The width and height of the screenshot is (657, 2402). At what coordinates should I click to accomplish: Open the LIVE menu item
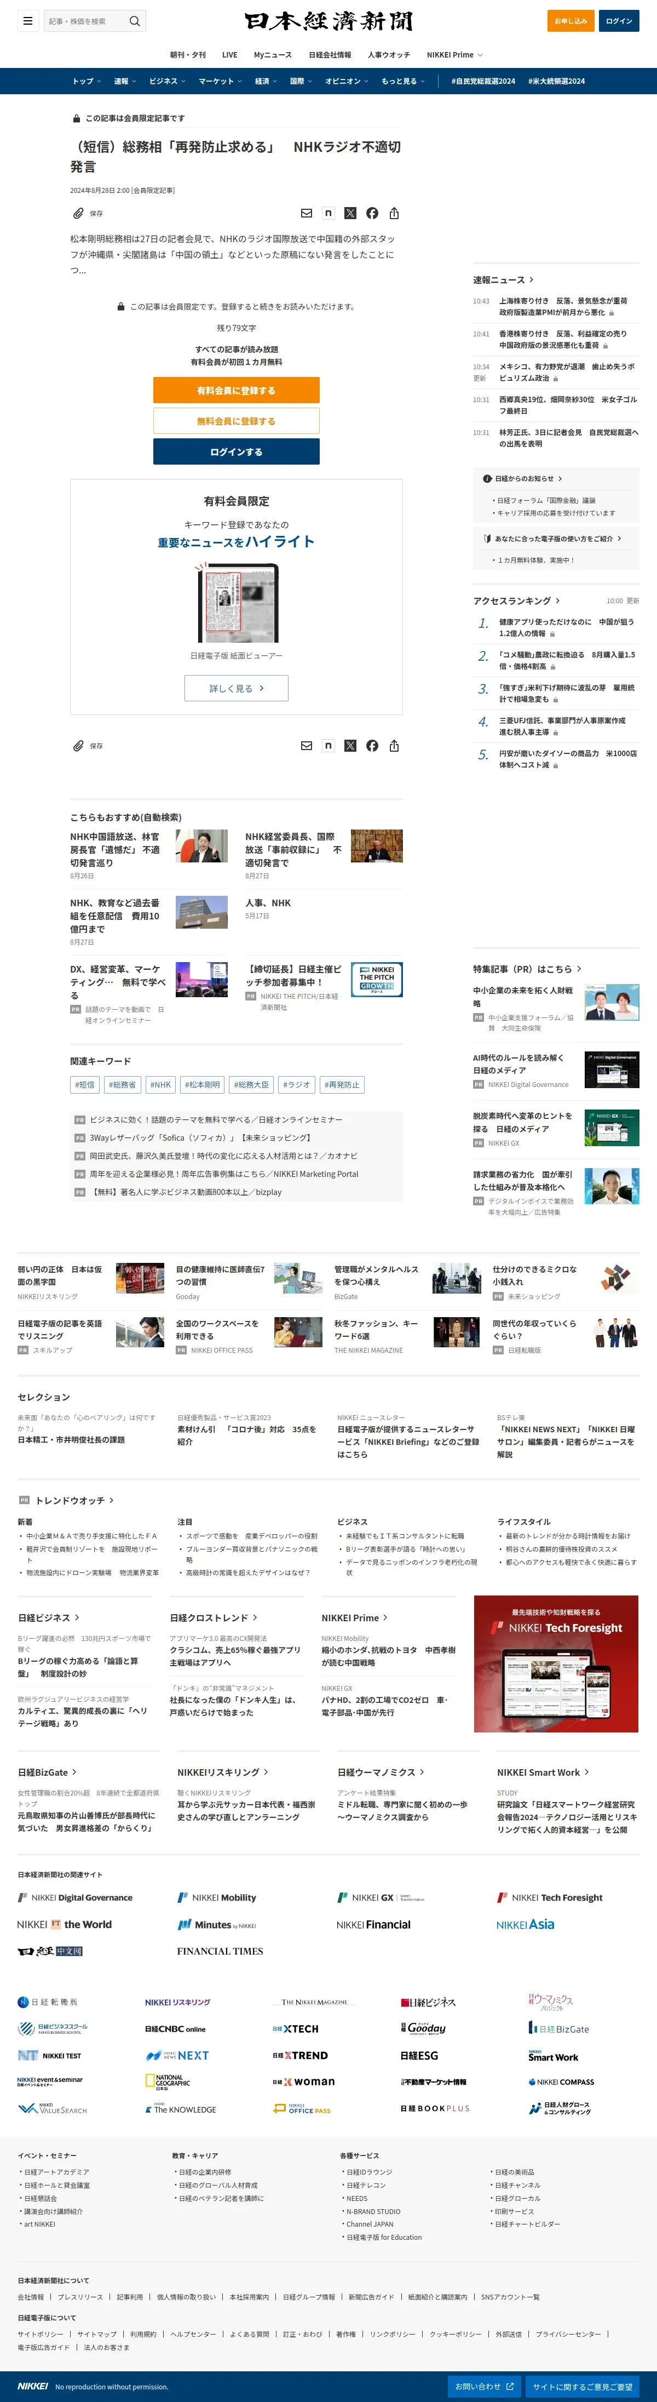click(x=229, y=55)
